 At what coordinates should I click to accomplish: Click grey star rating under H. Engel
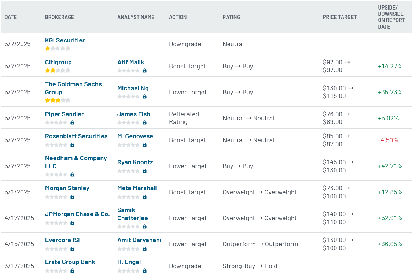128,271
